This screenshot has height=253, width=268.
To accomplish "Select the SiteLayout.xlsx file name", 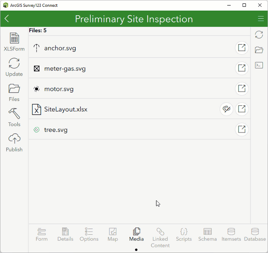I will coord(66,110).
